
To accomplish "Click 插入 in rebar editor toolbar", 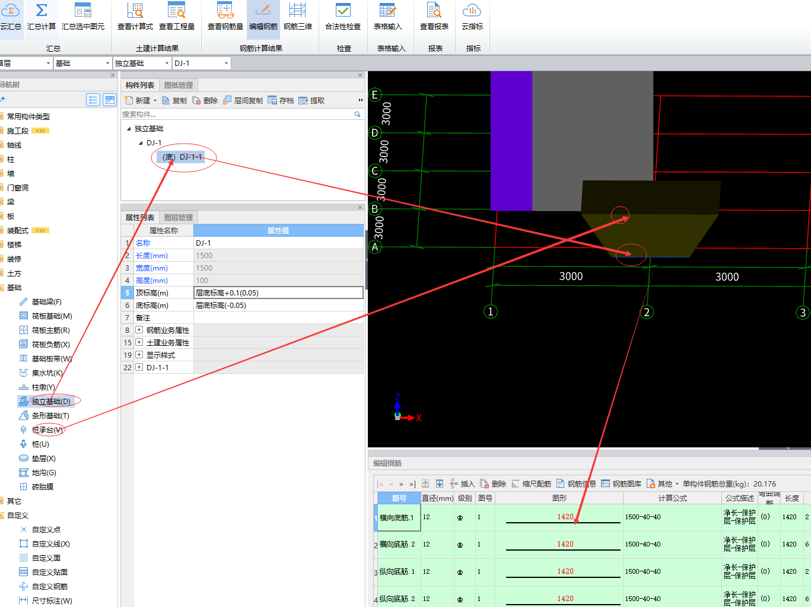I will click(462, 484).
